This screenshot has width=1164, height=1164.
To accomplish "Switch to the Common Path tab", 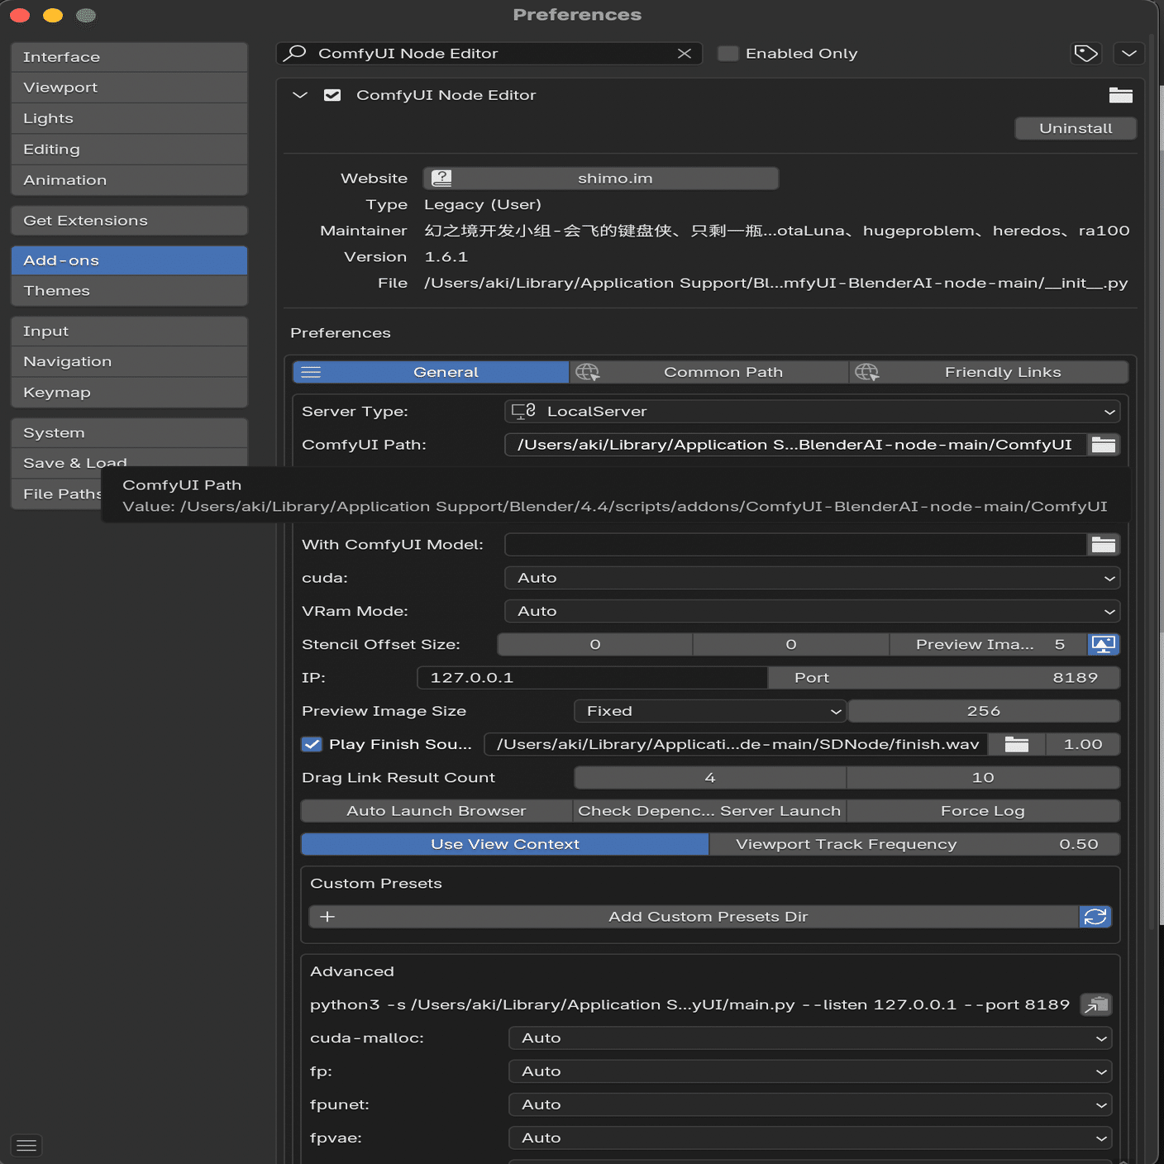I will click(x=709, y=372).
